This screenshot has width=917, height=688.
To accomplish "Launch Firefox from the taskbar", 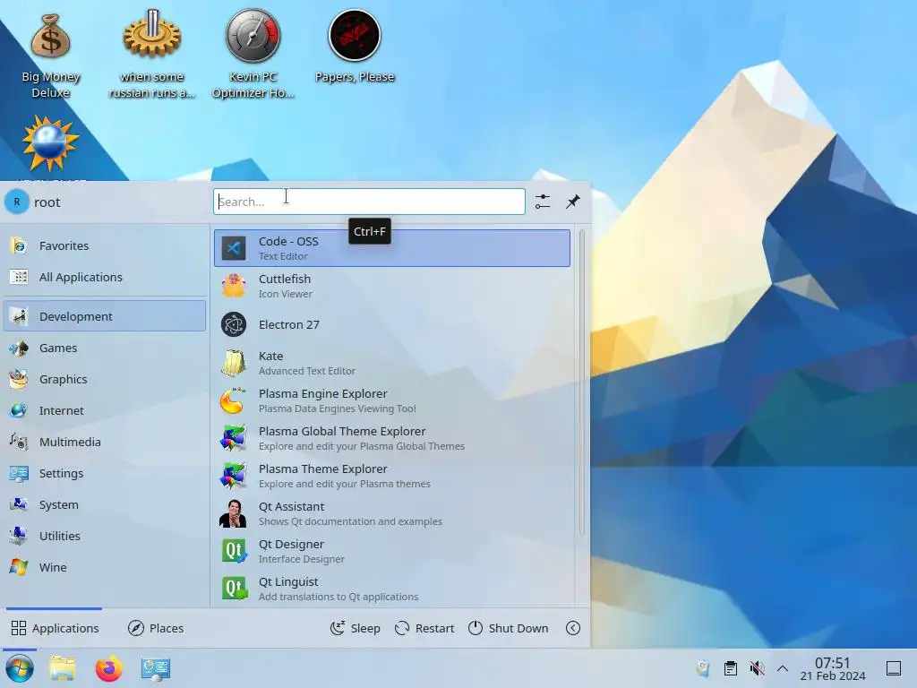I will point(108,668).
